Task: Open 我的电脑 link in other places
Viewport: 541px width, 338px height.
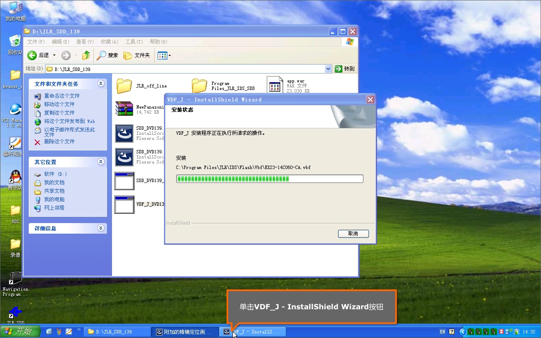Action: click(54, 199)
